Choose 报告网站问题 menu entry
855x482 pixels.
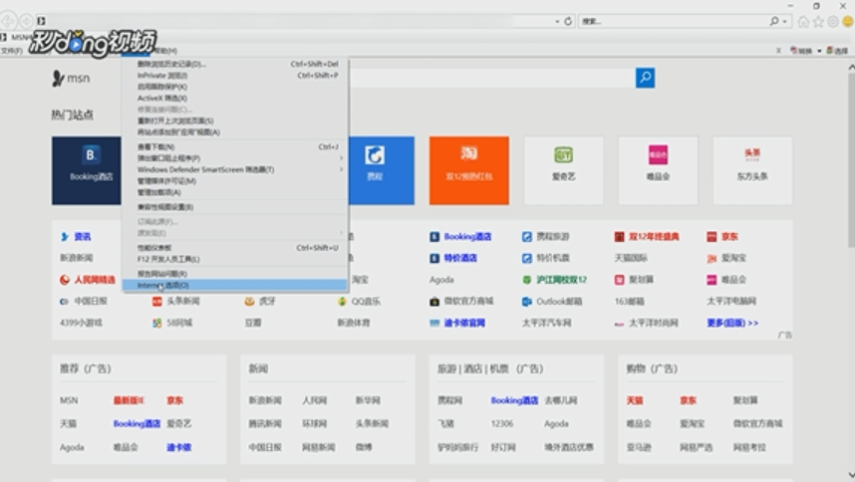[x=234, y=274]
